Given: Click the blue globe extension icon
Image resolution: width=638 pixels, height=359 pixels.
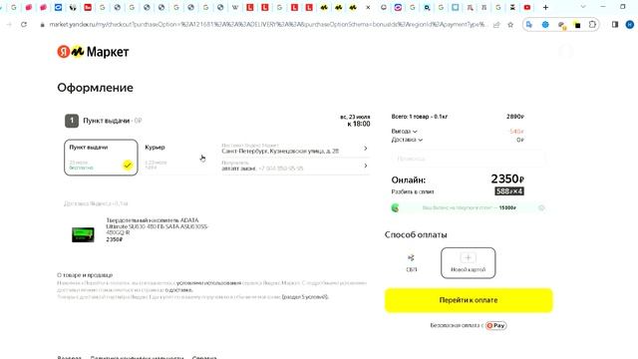Looking at the screenshot, I should pyautogui.click(x=545, y=24).
